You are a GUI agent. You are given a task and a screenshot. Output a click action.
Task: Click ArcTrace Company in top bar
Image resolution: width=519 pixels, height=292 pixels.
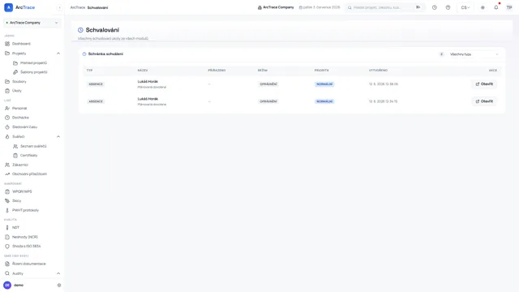point(276,7)
